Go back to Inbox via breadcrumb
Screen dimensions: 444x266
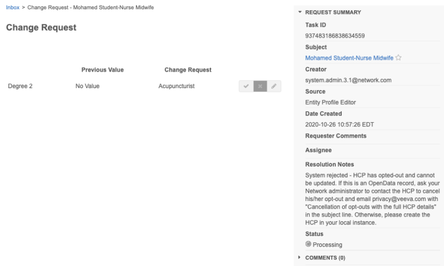(x=14, y=7)
